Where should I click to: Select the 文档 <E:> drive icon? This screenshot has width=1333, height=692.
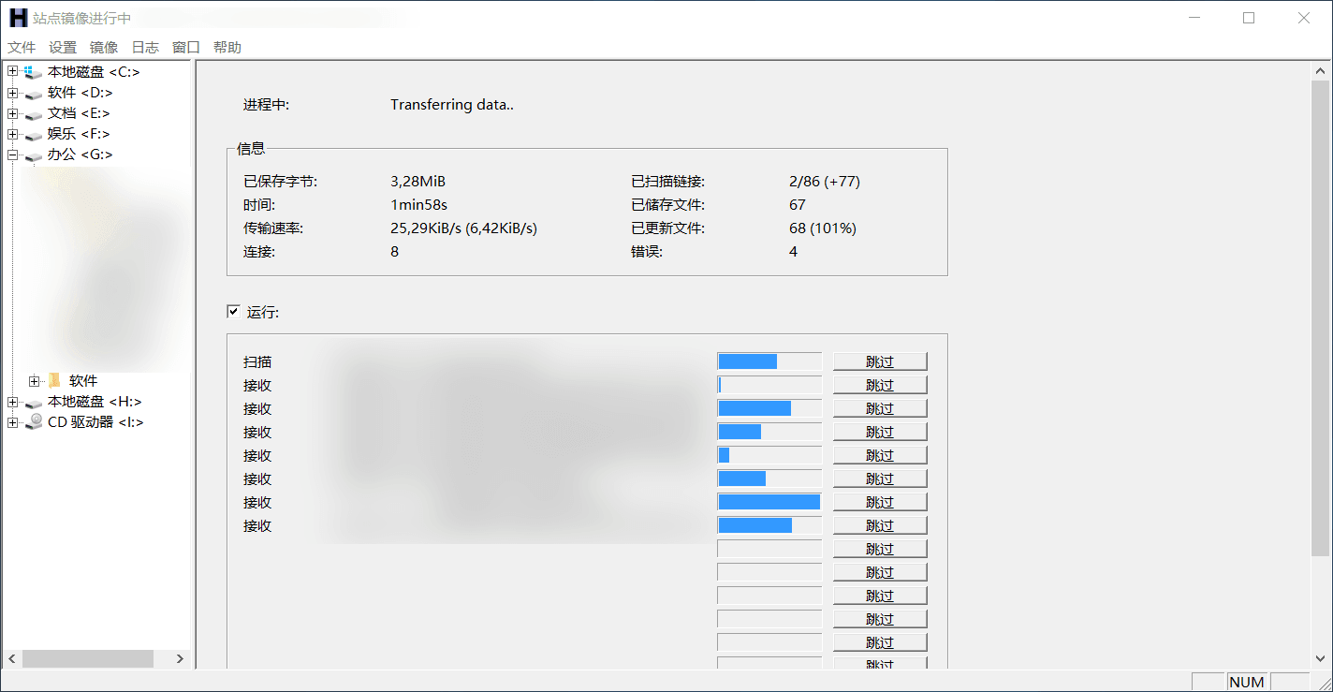click(33, 112)
